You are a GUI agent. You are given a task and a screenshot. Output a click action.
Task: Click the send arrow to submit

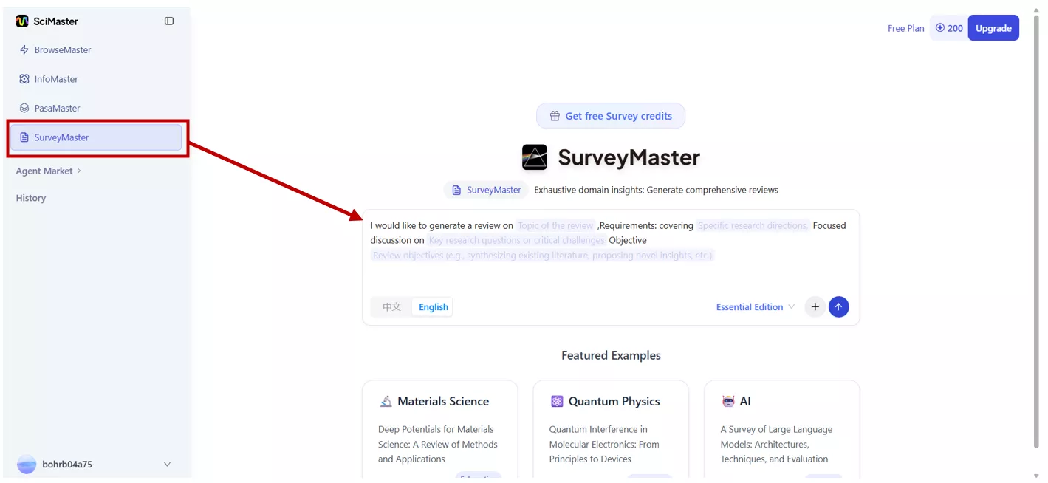pos(838,306)
